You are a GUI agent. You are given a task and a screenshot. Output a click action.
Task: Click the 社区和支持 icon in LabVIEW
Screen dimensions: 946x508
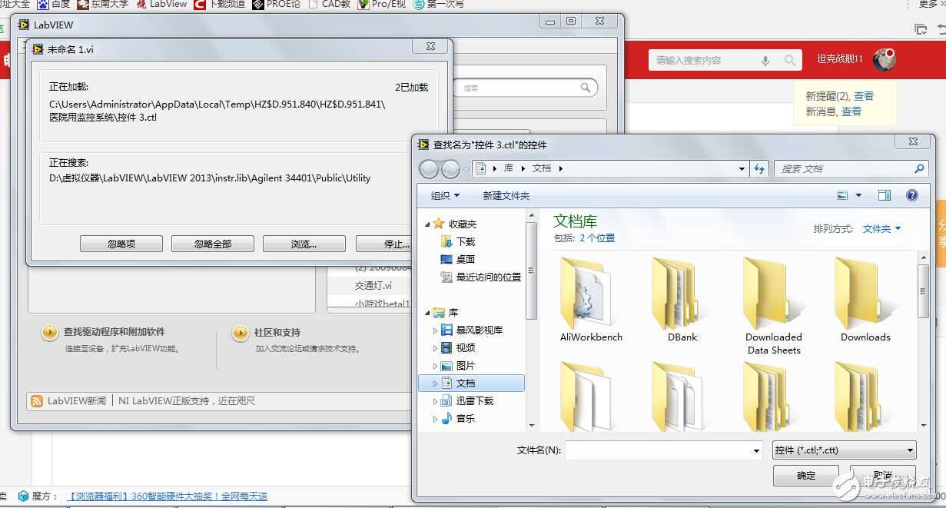pos(241,333)
